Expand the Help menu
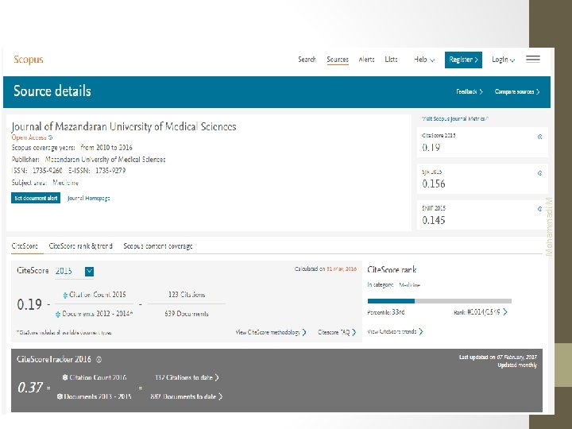The image size is (572, 429). point(424,60)
